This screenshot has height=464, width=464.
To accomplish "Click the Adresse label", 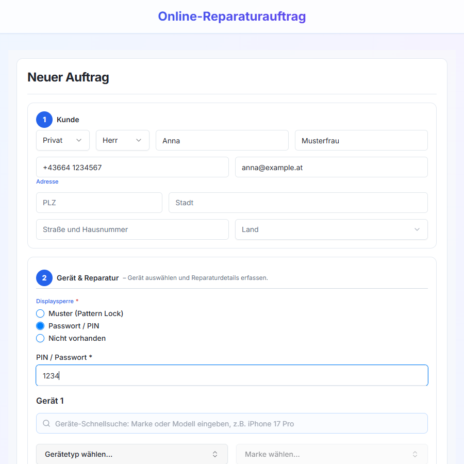I will click(x=47, y=181).
